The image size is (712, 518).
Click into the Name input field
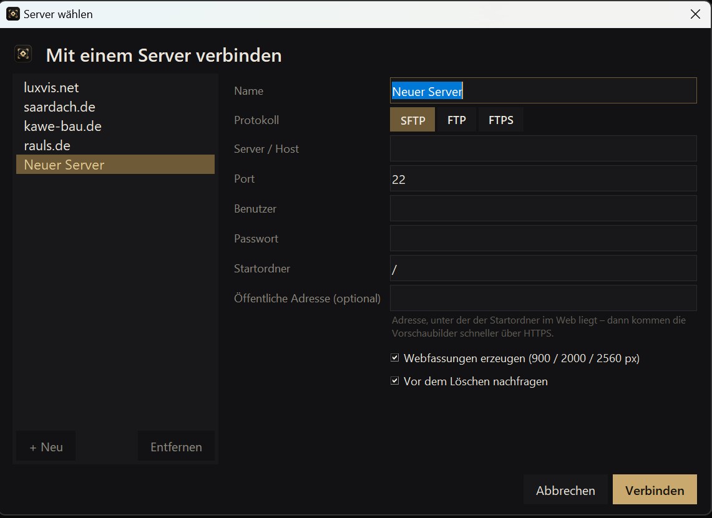543,91
